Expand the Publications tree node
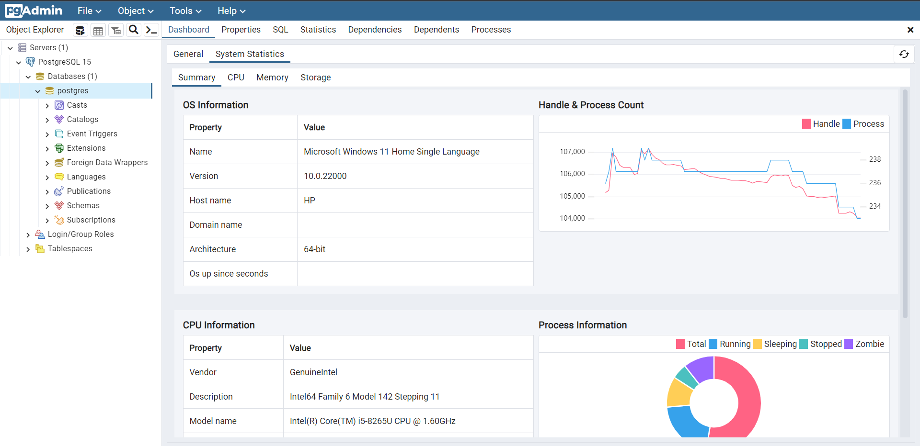The image size is (920, 446). (47, 191)
